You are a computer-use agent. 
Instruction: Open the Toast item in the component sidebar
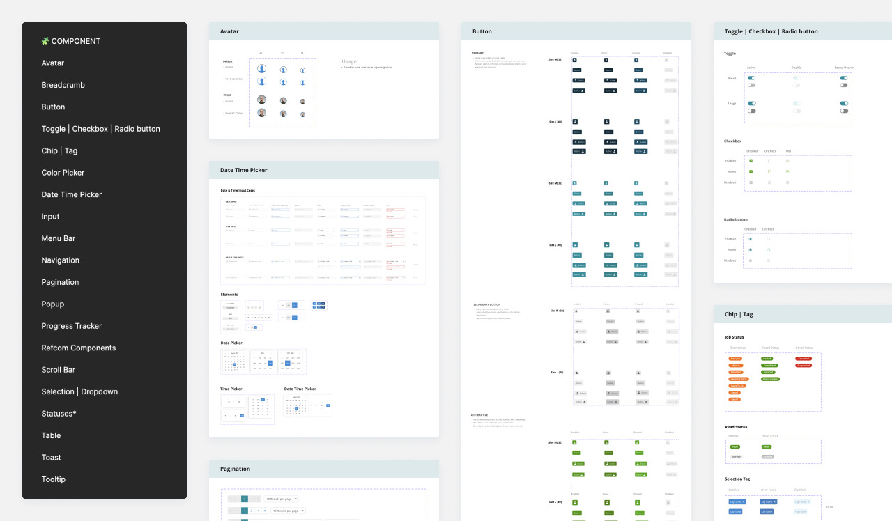click(51, 458)
